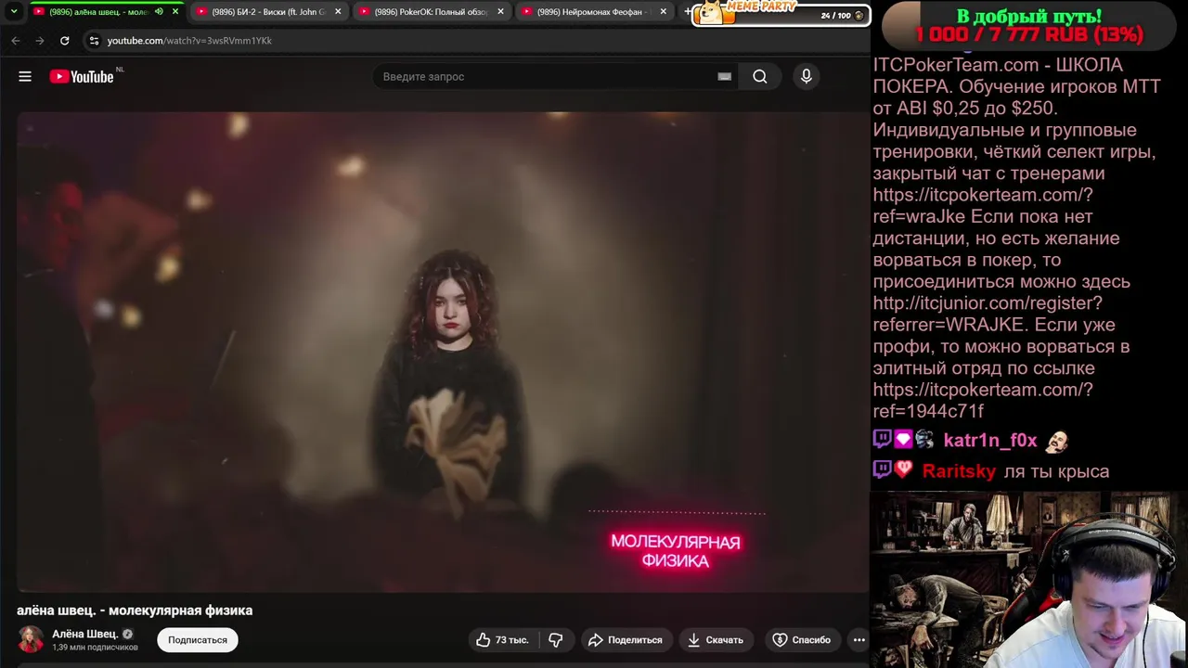Open the itcjunior.com/register link in chat

click(x=988, y=314)
